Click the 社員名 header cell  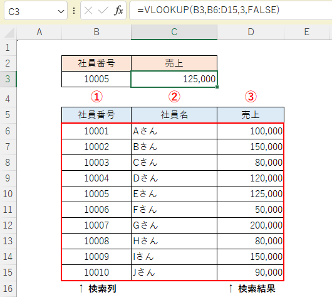pos(174,115)
